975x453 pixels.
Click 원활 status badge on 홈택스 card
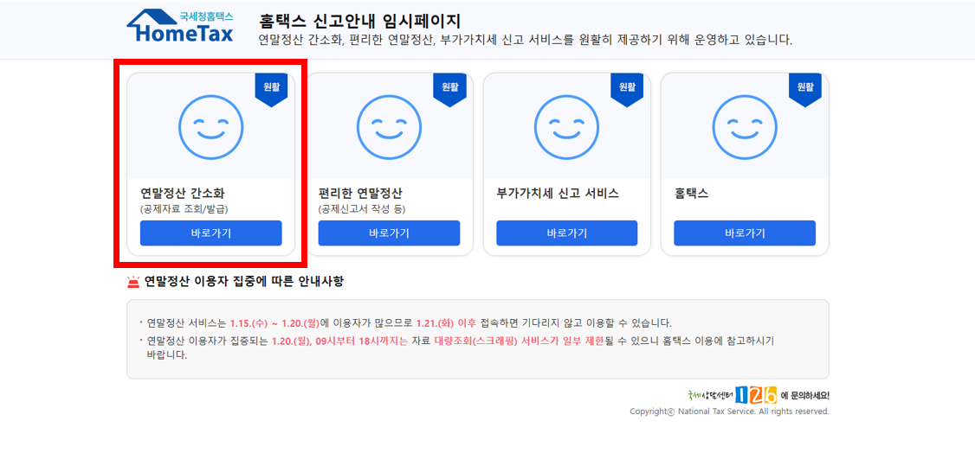click(x=805, y=89)
